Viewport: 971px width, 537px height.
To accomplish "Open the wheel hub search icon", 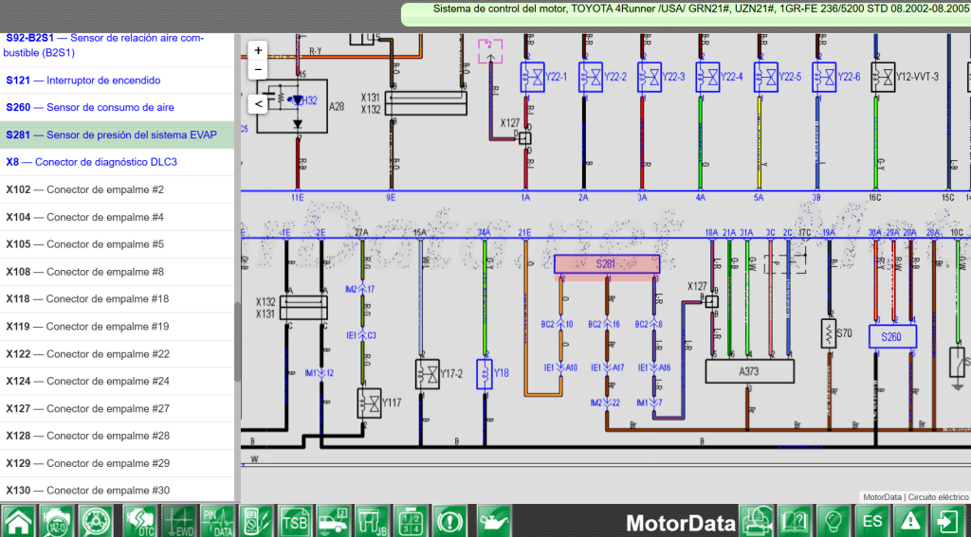I will point(96,521).
